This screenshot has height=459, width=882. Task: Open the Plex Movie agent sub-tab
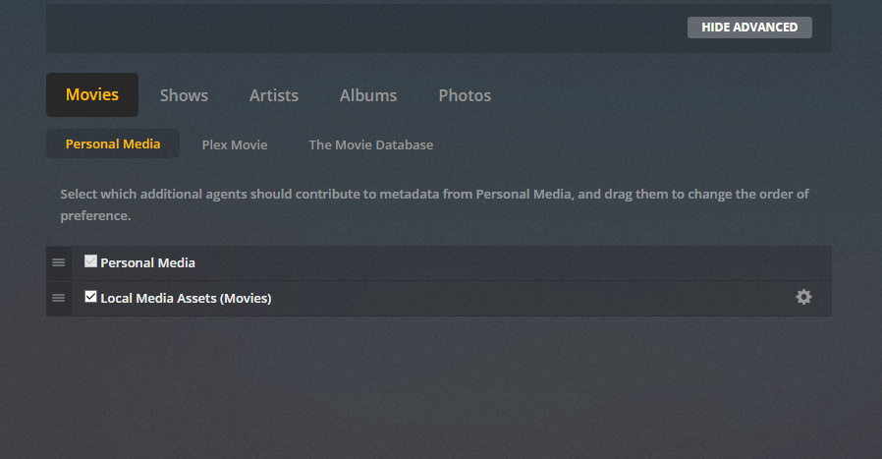[x=235, y=144]
